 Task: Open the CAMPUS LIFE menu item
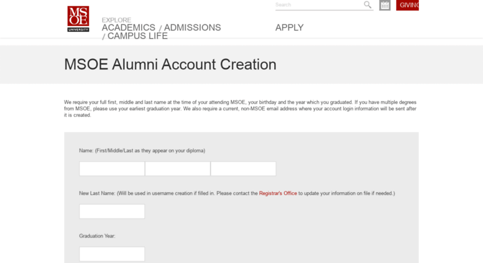pyautogui.click(x=137, y=36)
